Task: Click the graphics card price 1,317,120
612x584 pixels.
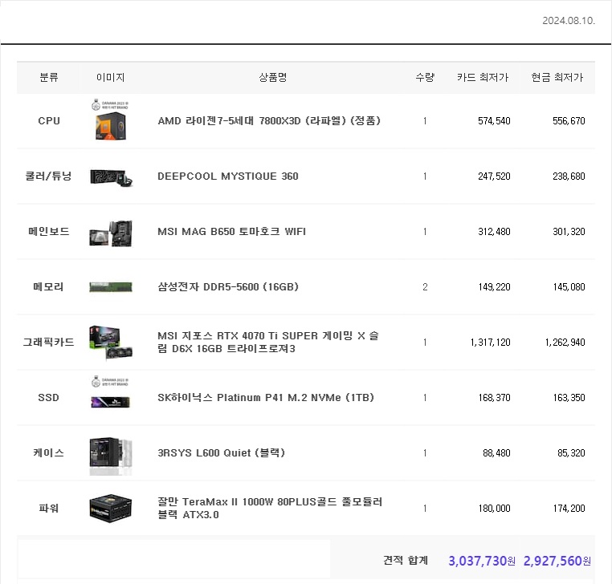Action: click(490, 343)
